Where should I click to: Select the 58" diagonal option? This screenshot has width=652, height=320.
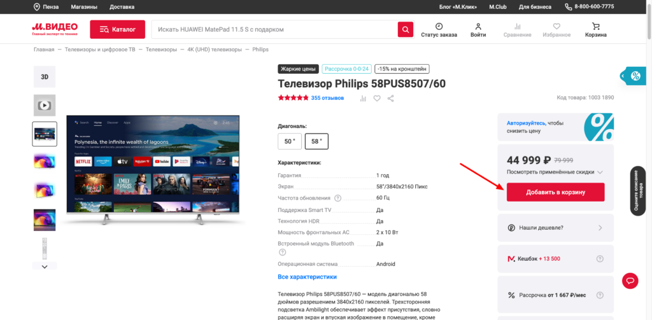tap(316, 141)
